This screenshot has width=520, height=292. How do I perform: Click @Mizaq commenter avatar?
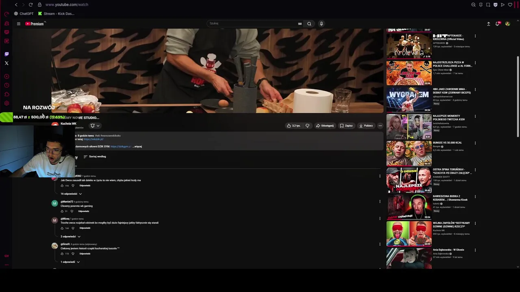(x=54, y=221)
